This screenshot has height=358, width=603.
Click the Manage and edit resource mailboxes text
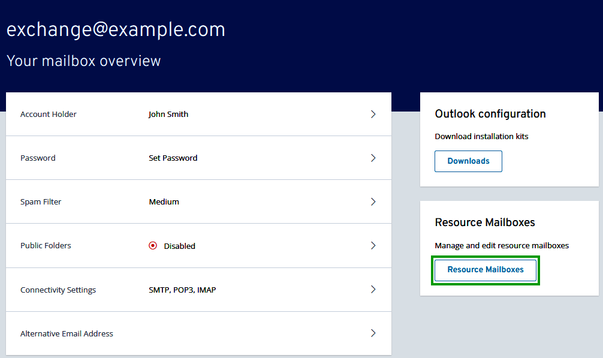501,246
